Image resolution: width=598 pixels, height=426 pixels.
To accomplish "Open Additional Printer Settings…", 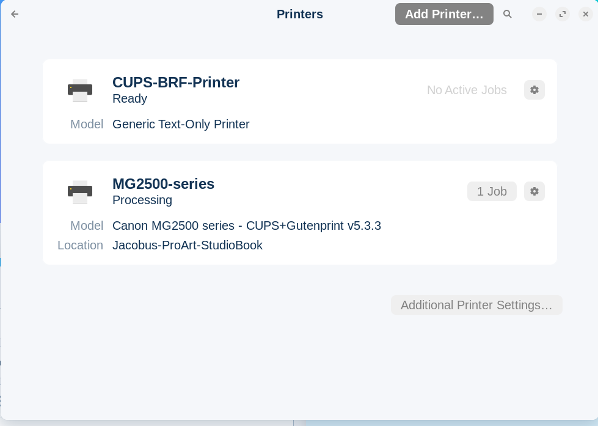I will (476, 305).
